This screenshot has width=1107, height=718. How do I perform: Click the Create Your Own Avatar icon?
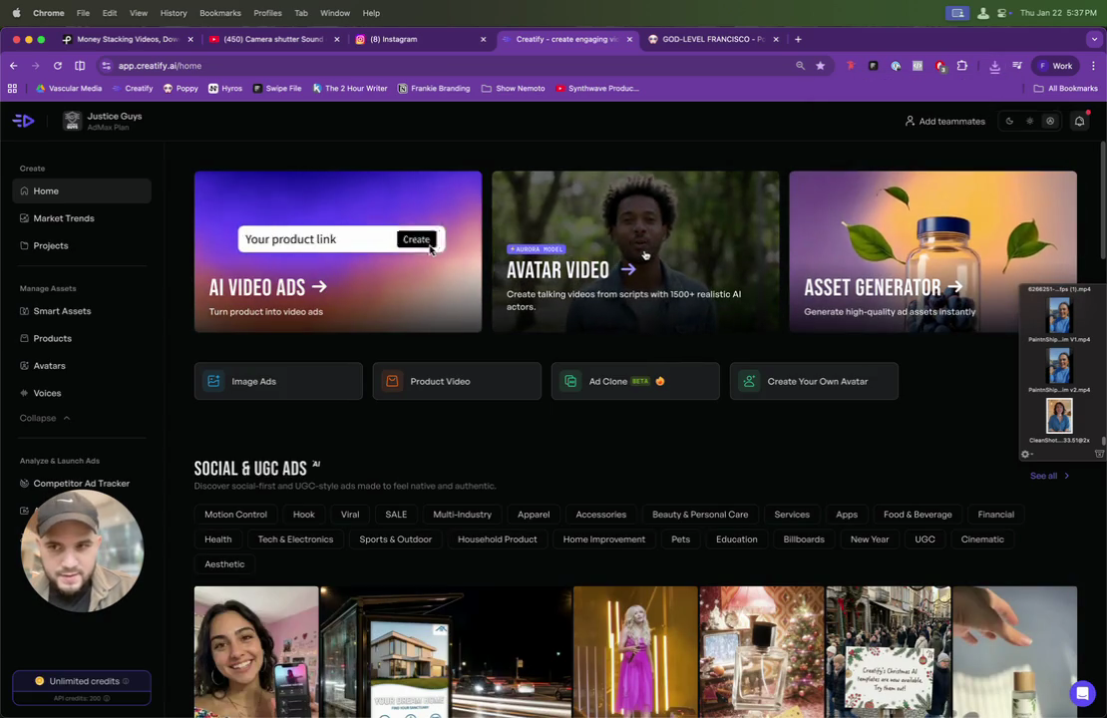(x=749, y=381)
